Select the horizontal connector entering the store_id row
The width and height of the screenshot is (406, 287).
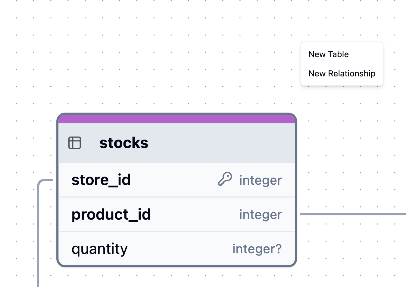(47, 180)
